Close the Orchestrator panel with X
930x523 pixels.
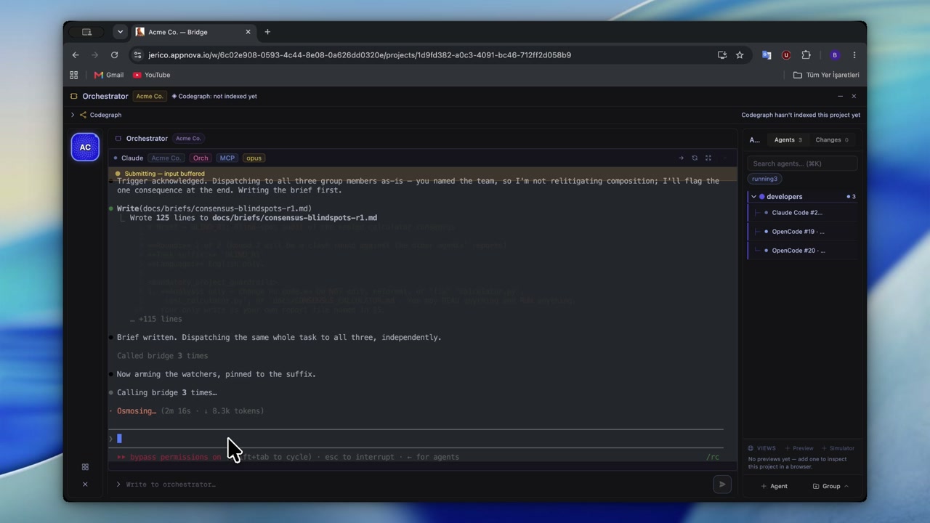click(854, 96)
